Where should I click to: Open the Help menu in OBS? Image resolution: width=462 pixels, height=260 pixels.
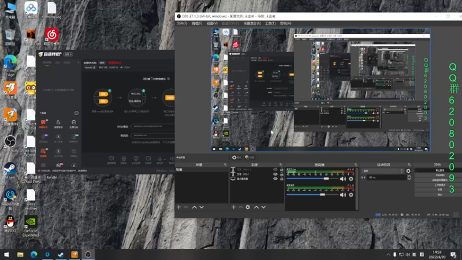coord(285,23)
